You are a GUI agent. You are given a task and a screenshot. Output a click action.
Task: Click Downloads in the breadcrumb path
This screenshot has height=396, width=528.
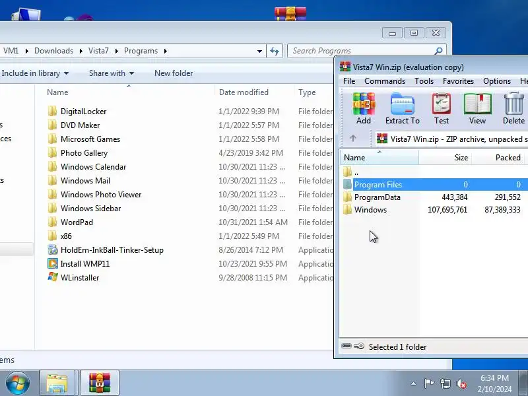pos(53,51)
